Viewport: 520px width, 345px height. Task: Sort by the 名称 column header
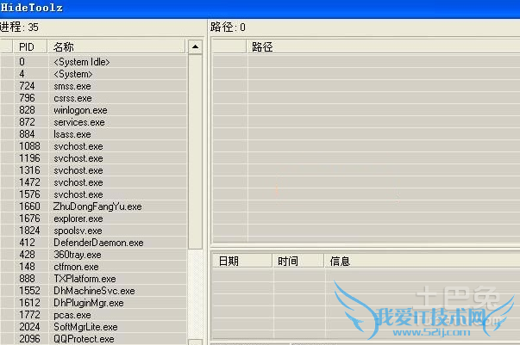coord(116,46)
